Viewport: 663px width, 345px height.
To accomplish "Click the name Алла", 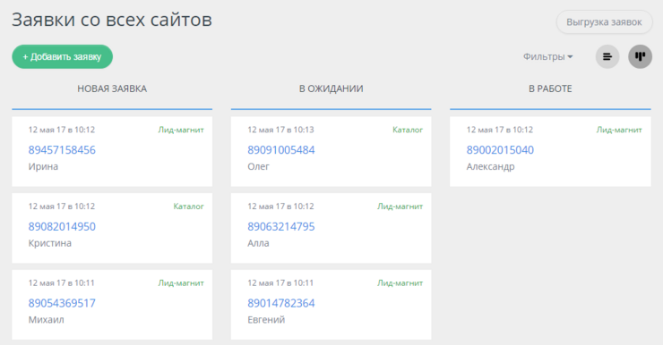I will (x=258, y=243).
